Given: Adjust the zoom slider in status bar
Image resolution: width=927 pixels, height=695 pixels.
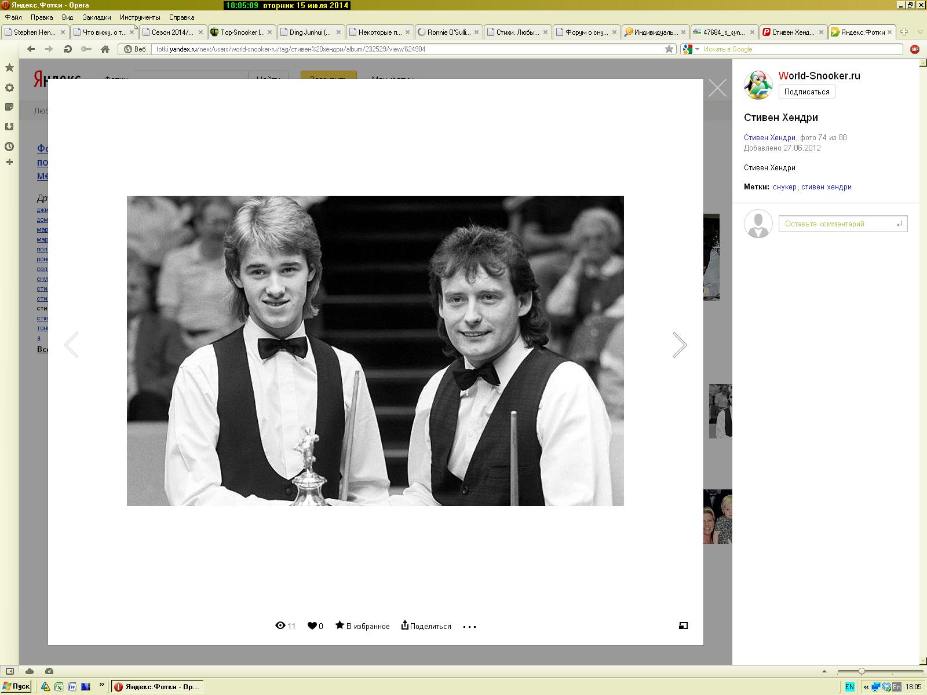Looking at the screenshot, I should point(862,671).
